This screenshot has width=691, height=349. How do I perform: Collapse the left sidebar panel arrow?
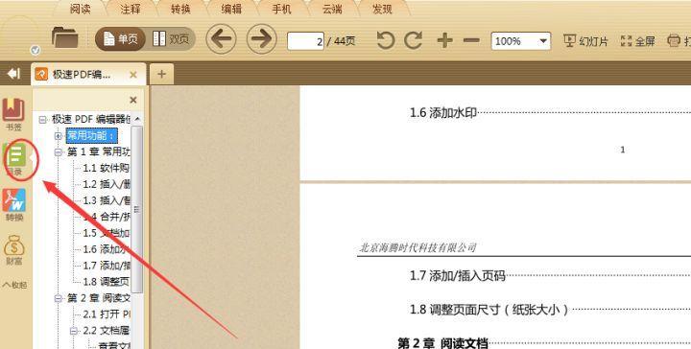(x=13, y=73)
